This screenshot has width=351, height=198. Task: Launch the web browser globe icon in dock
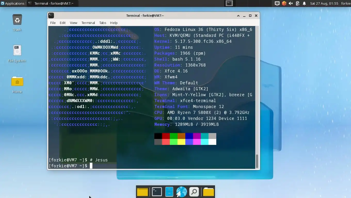(181, 192)
